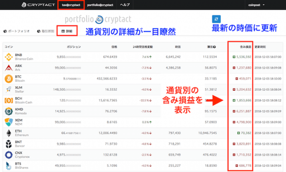Viewport: 286px width, 172px height.
Task: Select timestamp 2018-12-05 18:08:14 in CNX row
Action: click(x=268, y=155)
